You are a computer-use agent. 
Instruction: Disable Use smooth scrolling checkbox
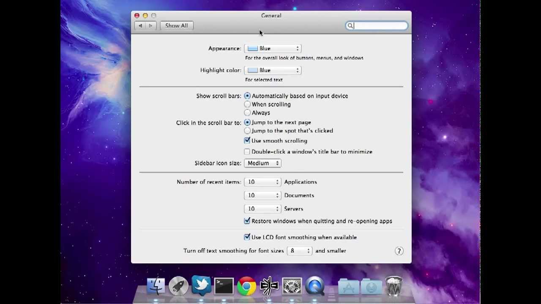[247, 141]
